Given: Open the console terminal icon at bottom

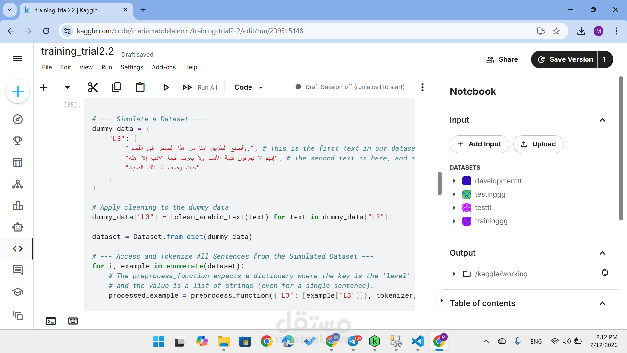Looking at the screenshot, I should tap(51, 321).
